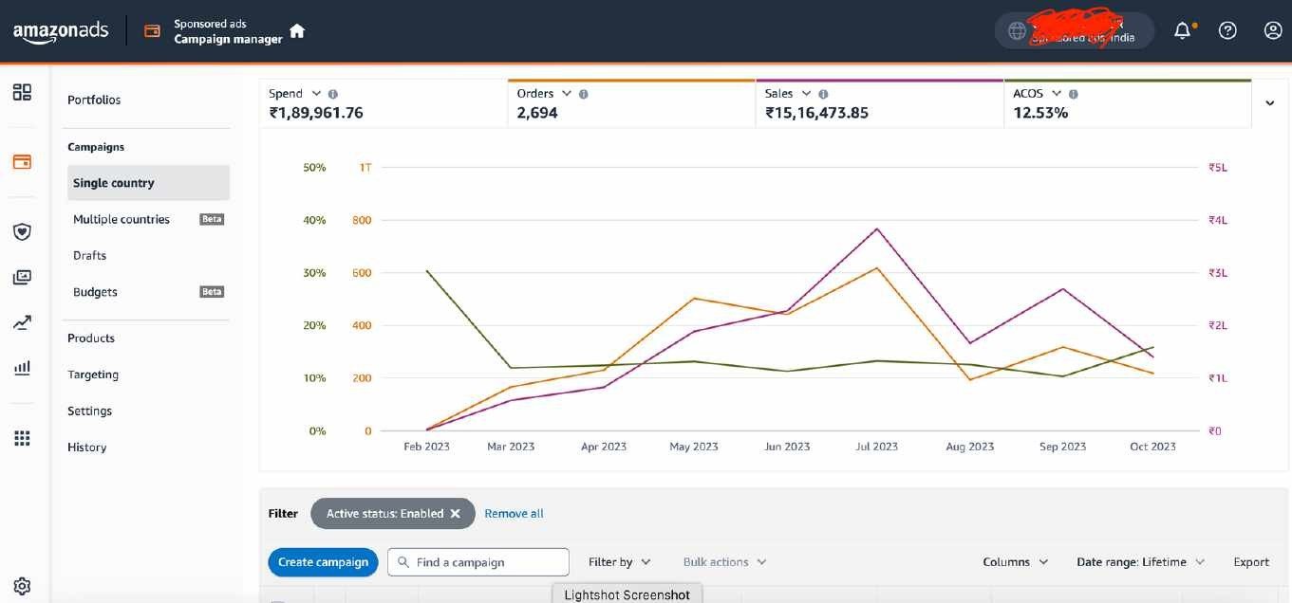
Task: Open the notifications bell
Action: [x=1182, y=31]
